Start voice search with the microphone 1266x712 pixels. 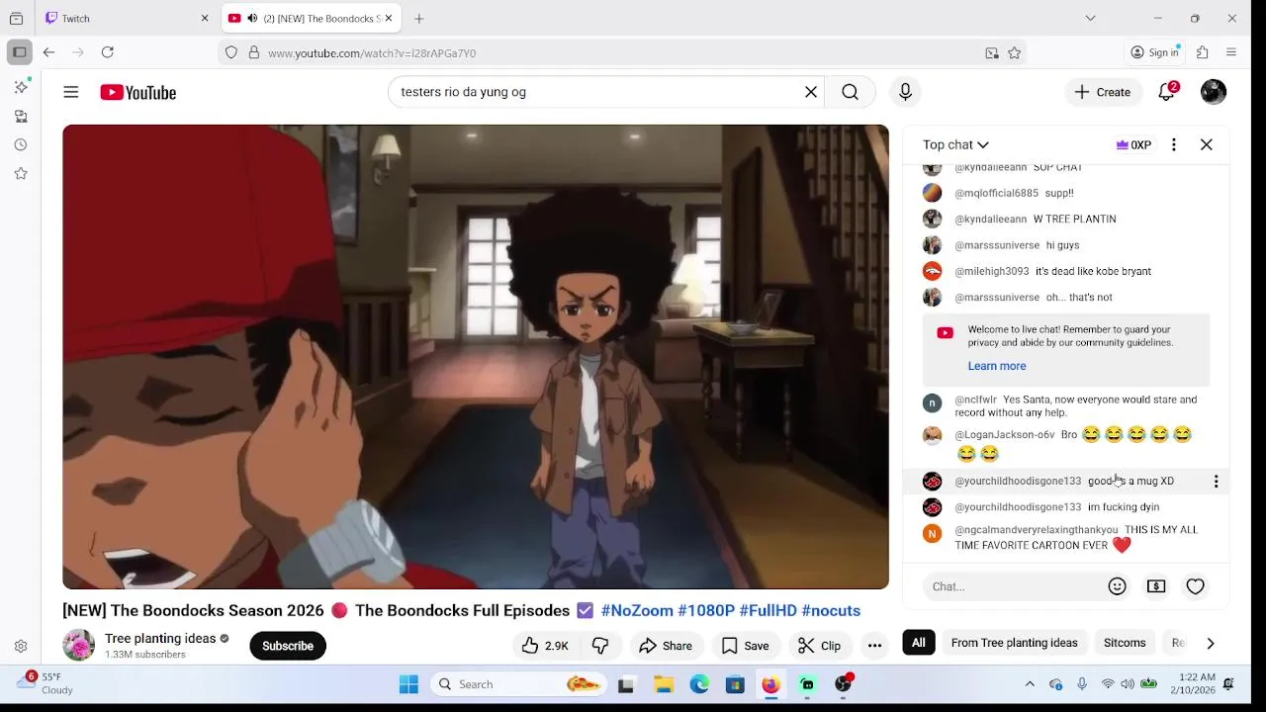(x=905, y=92)
